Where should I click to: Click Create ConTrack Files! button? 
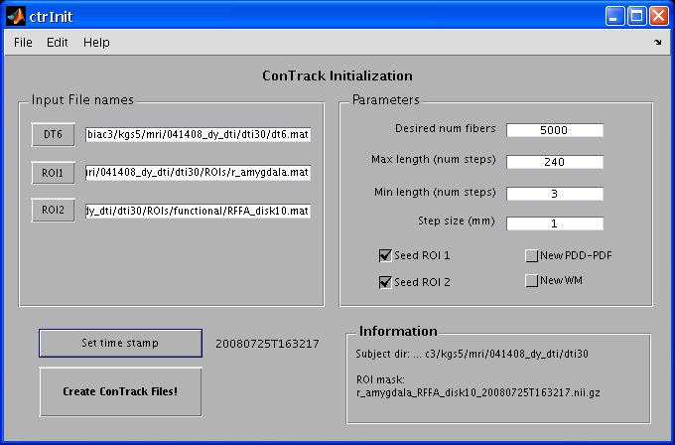(120, 391)
